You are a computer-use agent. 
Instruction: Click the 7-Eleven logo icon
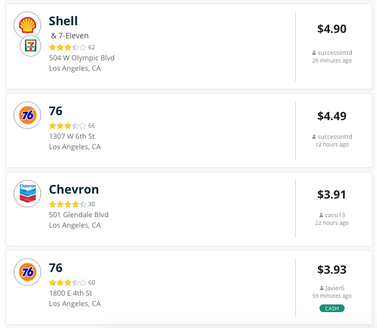coord(30,46)
